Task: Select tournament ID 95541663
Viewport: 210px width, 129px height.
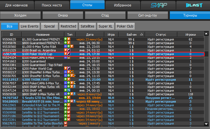Action: [9, 61]
